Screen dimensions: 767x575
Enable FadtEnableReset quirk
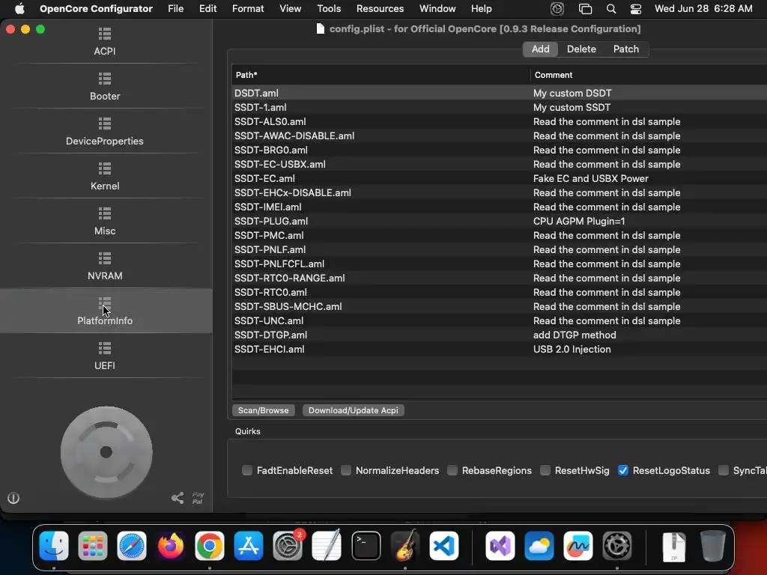(247, 470)
